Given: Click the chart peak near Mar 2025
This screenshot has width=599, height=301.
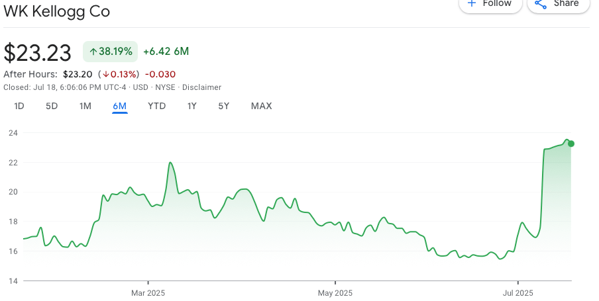Looking at the screenshot, I should point(170,163).
